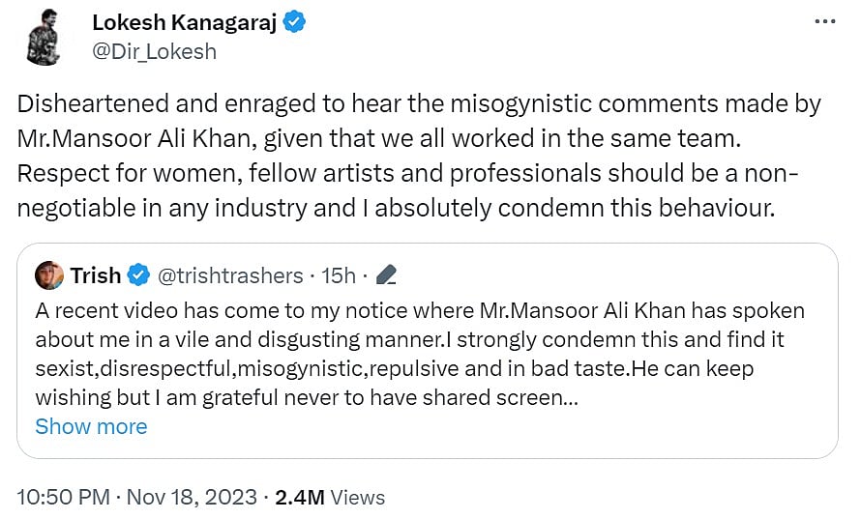Click the 15h timestamp on quoted post
The width and height of the screenshot is (861, 519).
tap(339, 276)
